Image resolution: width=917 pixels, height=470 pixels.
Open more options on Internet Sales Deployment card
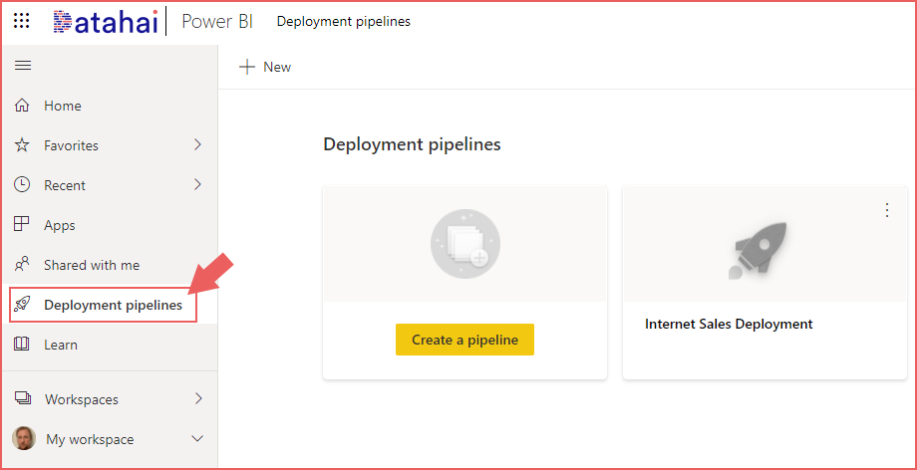click(887, 210)
